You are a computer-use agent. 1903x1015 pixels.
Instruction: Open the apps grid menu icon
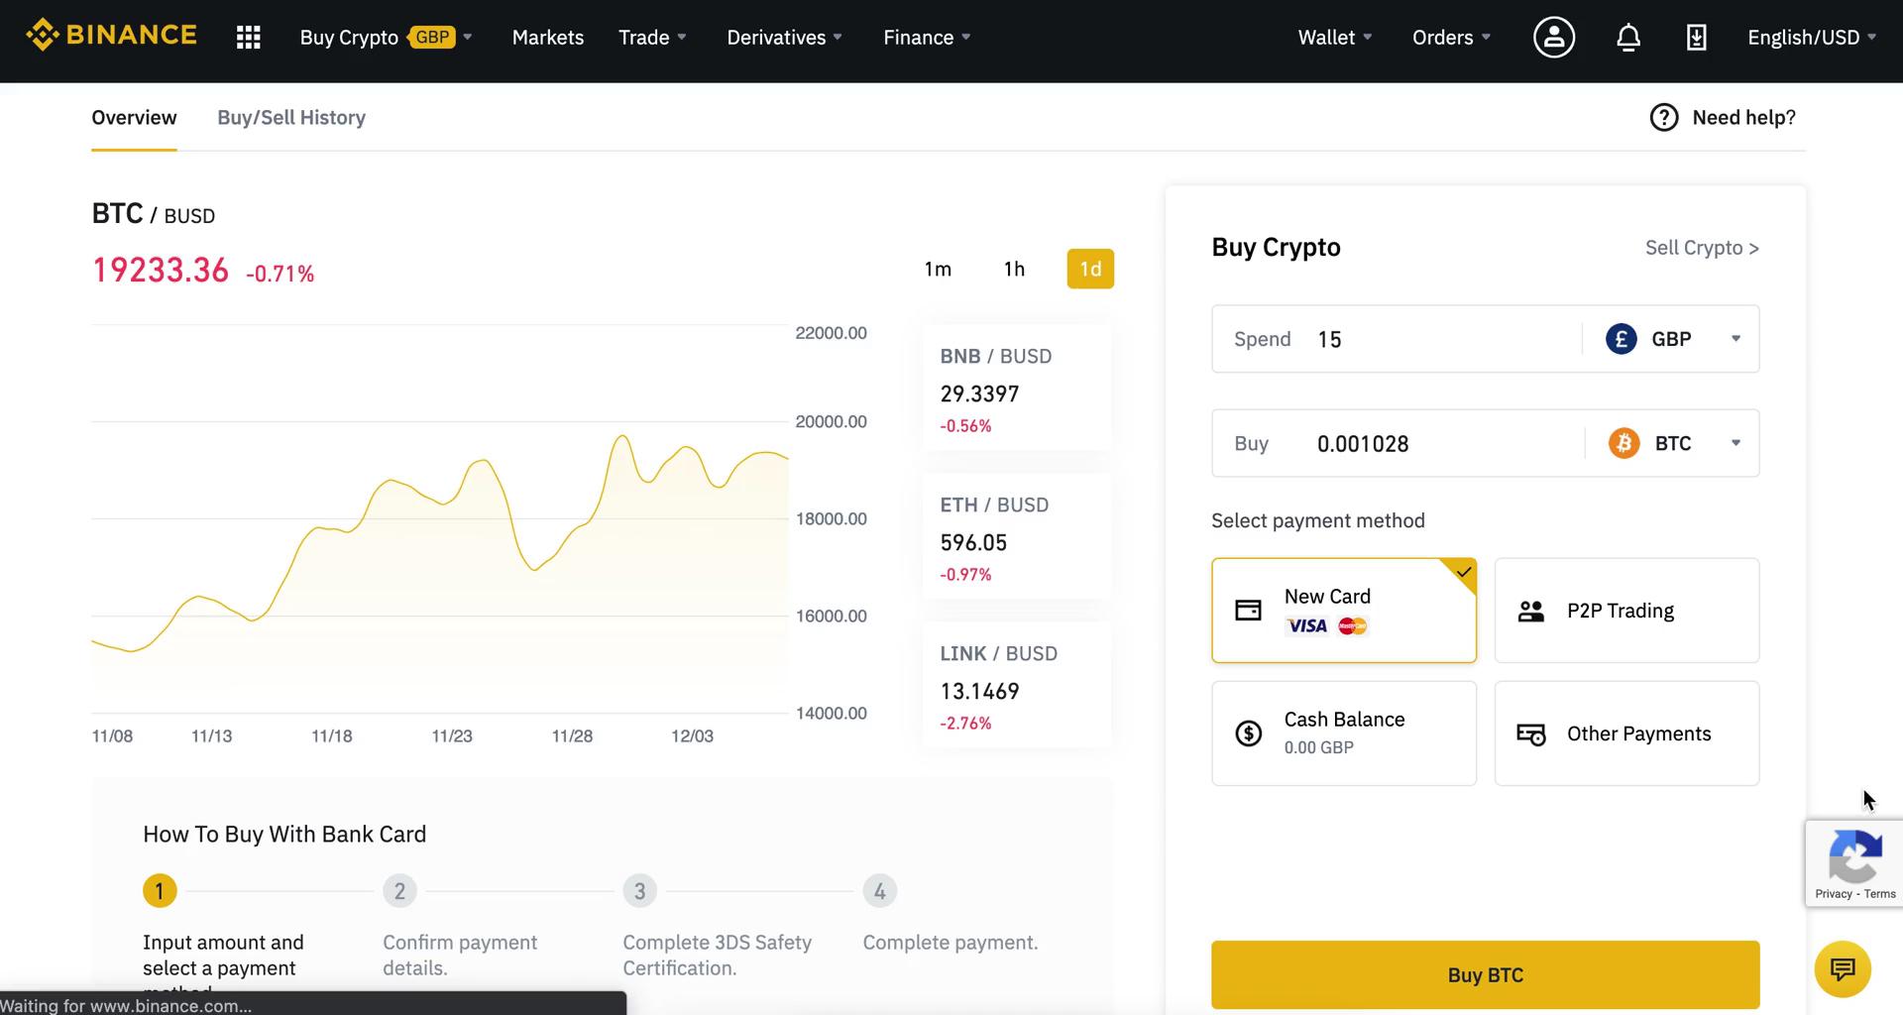248,38
